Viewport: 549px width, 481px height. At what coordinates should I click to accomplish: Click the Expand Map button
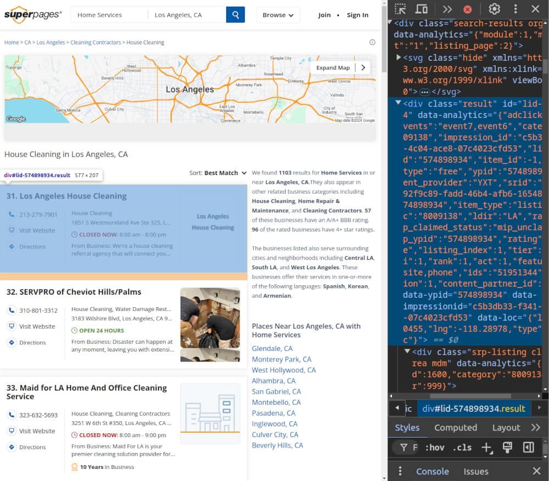tap(333, 67)
